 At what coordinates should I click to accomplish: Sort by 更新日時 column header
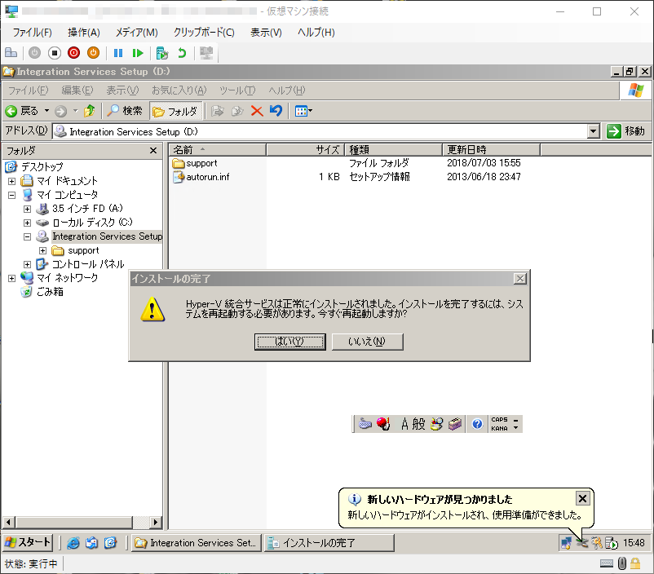pos(492,149)
